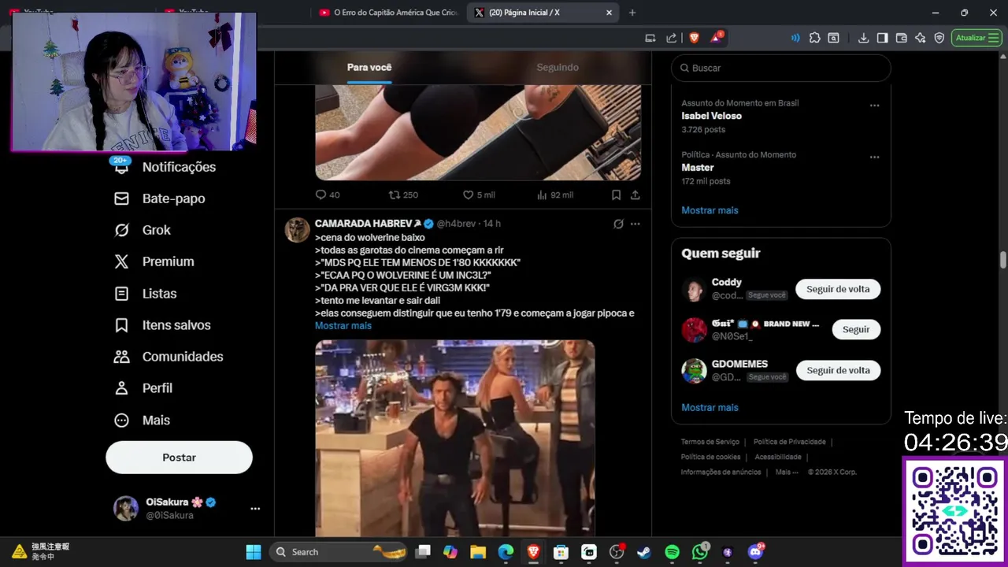Screen dimensions: 1008x567
Task: Bookmark the post above CAMARADA HABREV
Action: [616, 195]
